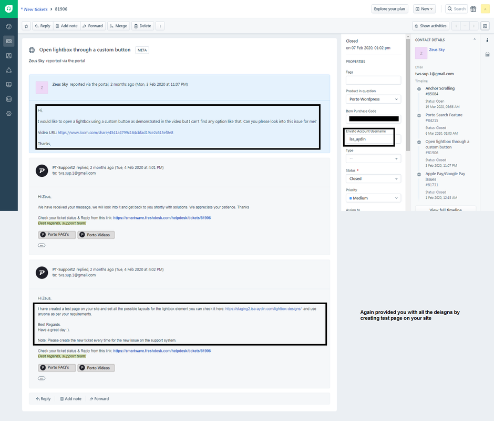Click Porto FAQ's button in first reply
Screen dimensions: 494x421
click(57, 235)
